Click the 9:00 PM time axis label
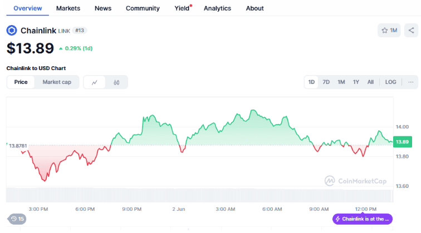Screen dimensions: 421x233 (131, 209)
